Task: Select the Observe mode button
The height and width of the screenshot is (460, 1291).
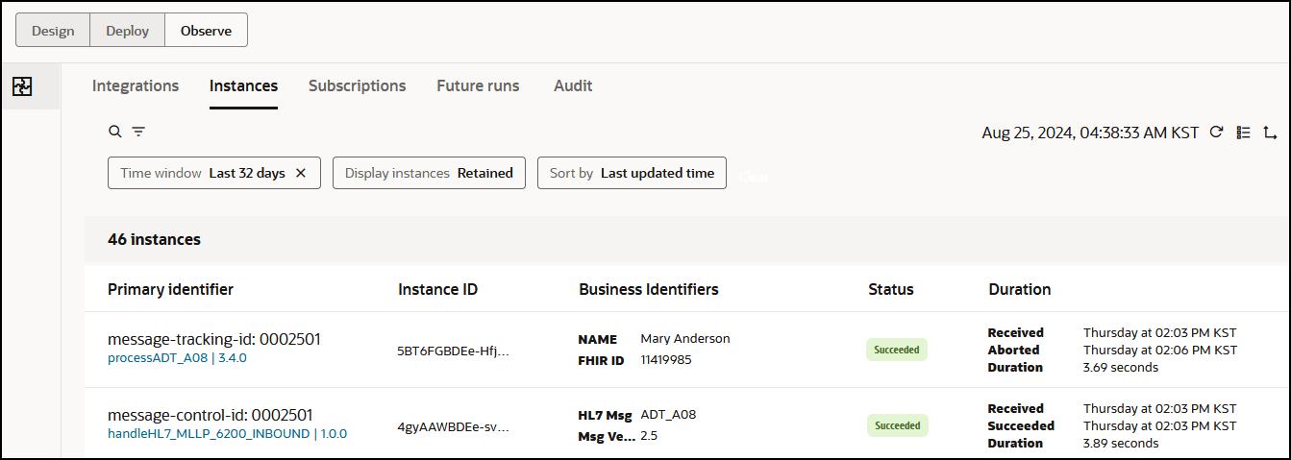Action: click(x=206, y=30)
